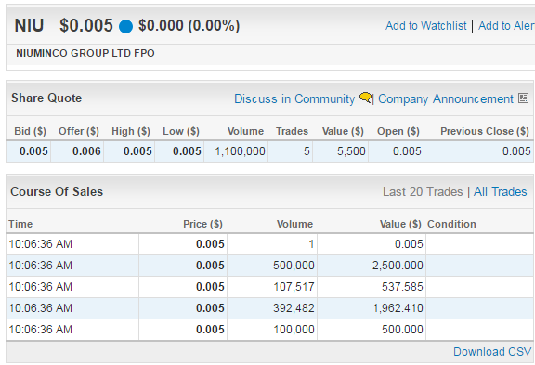Add NIU to Watchlist

pos(425,26)
